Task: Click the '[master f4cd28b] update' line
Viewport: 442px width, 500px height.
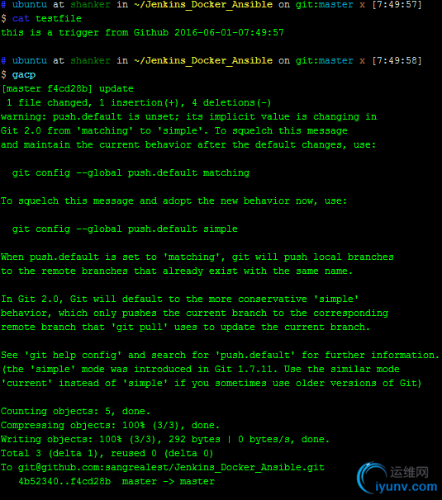Action: [68, 88]
